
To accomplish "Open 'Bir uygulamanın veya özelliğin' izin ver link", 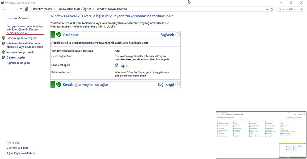I will coord(25,29).
